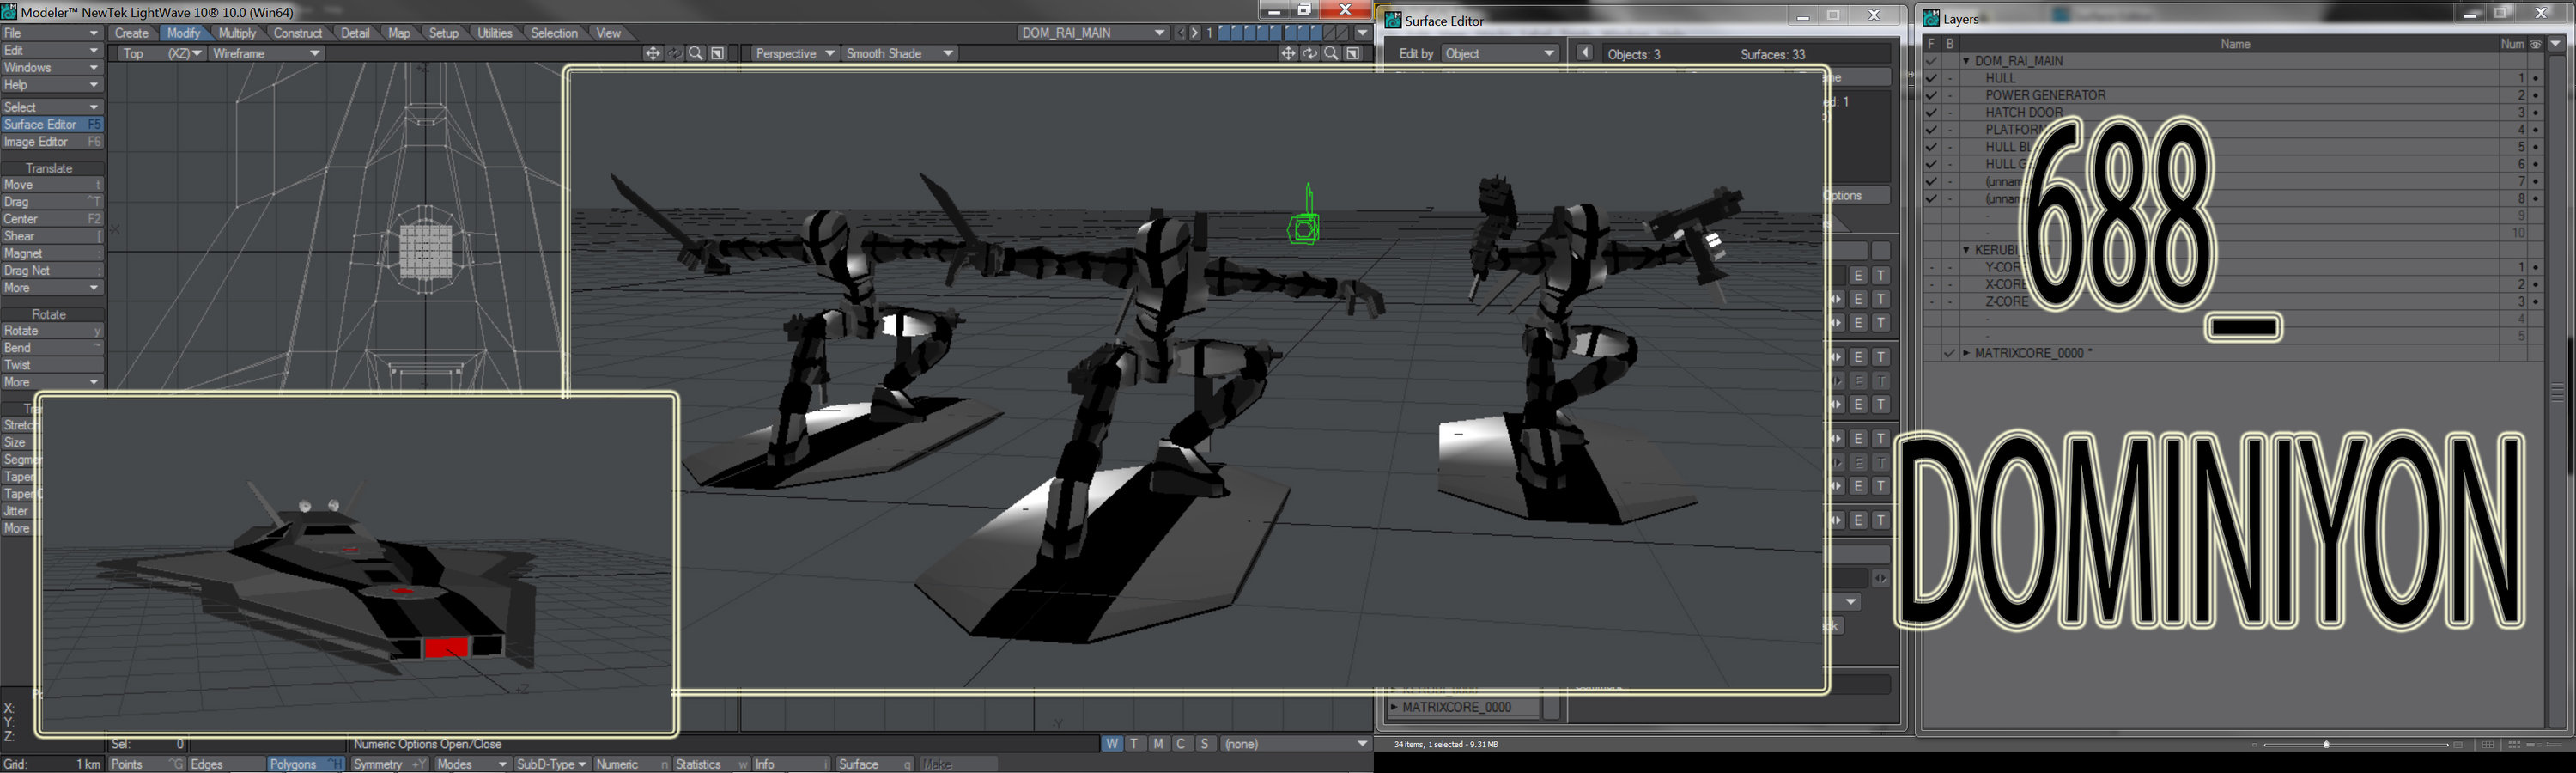Maximize the Top viewport with its expand icon
The image size is (2576, 773).
[x=718, y=53]
